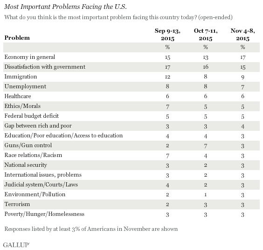Click the 'Guns/Gun control' row label
Image resolution: width=263 pixels, height=250 pixels.
coord(28,145)
